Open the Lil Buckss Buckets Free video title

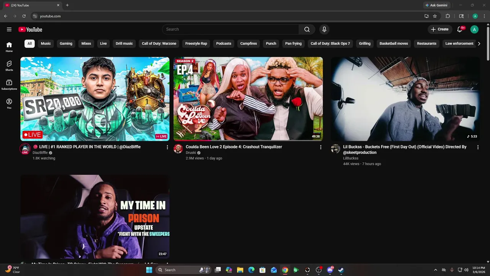(x=405, y=149)
